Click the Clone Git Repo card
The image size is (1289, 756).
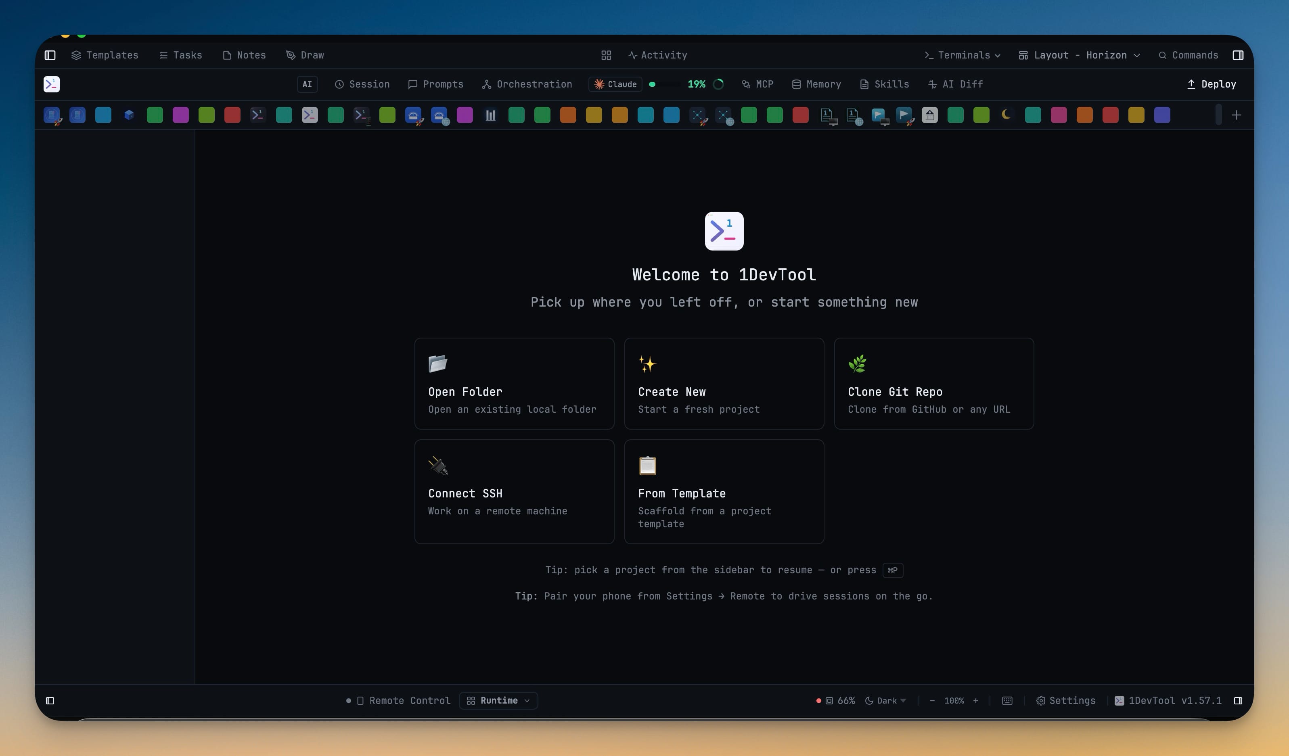(933, 383)
